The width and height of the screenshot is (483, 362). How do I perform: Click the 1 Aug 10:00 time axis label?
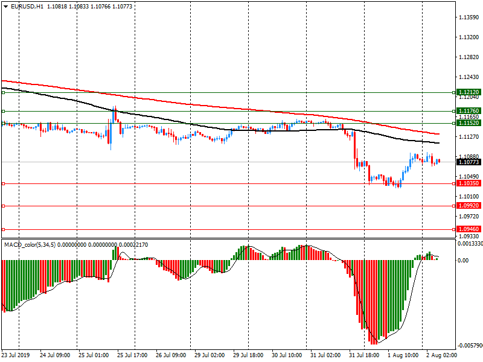403,355
